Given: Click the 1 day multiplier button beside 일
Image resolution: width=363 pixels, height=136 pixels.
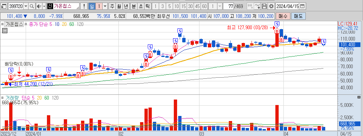Looking at the screenshot, I should point(99,6).
